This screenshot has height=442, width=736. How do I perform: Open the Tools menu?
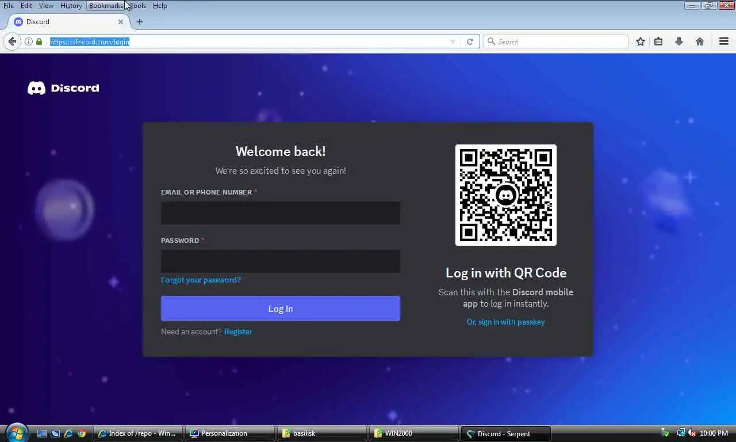pos(138,6)
